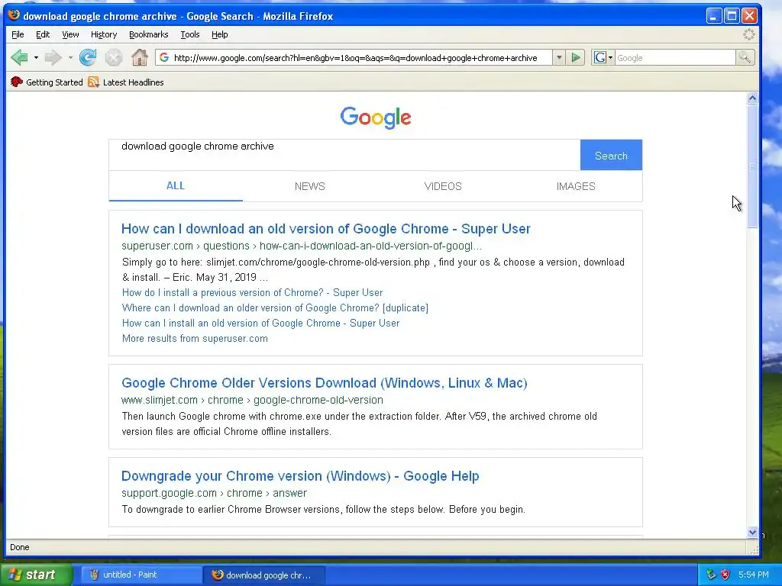
Task: Switch to the IMAGES tab
Action: pyautogui.click(x=576, y=186)
